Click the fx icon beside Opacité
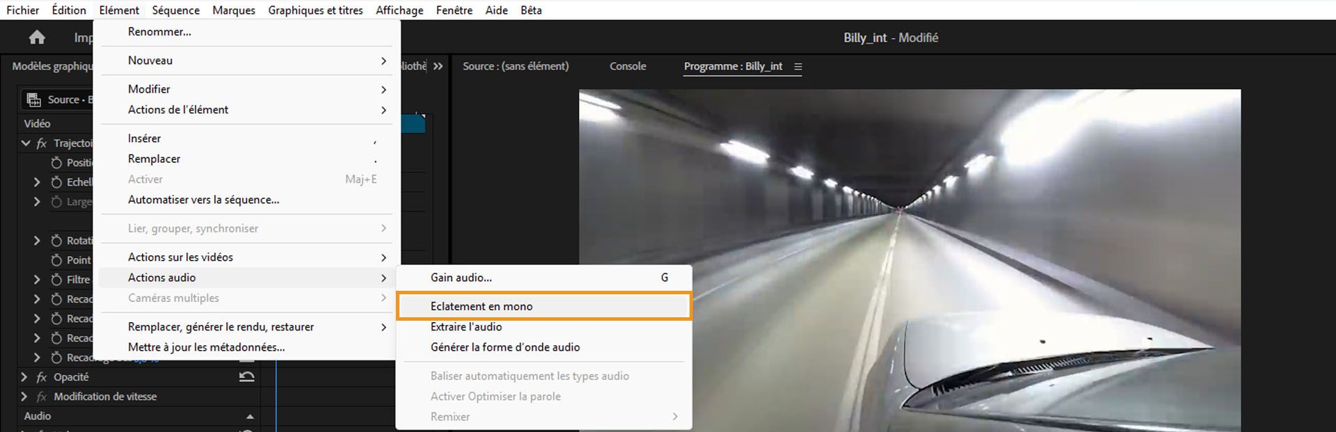Viewport: 1336px width, 432px height. [x=42, y=377]
